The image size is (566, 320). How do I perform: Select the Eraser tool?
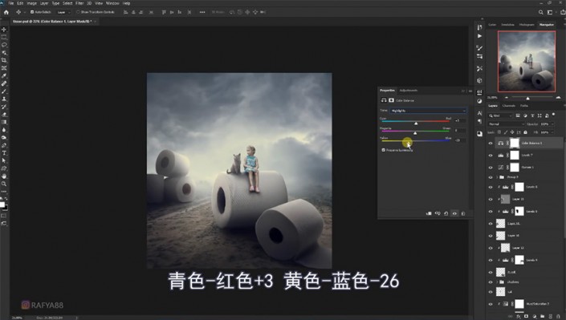tap(4, 115)
